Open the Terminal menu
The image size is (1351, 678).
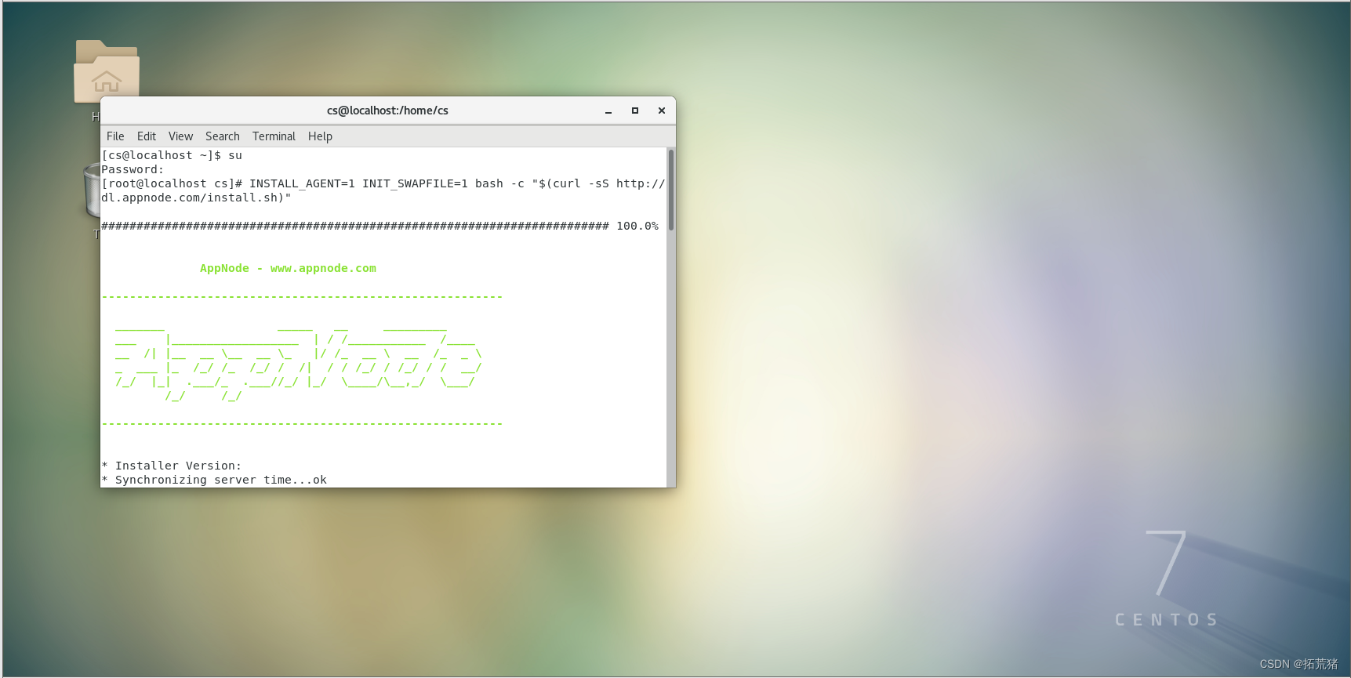coord(274,136)
